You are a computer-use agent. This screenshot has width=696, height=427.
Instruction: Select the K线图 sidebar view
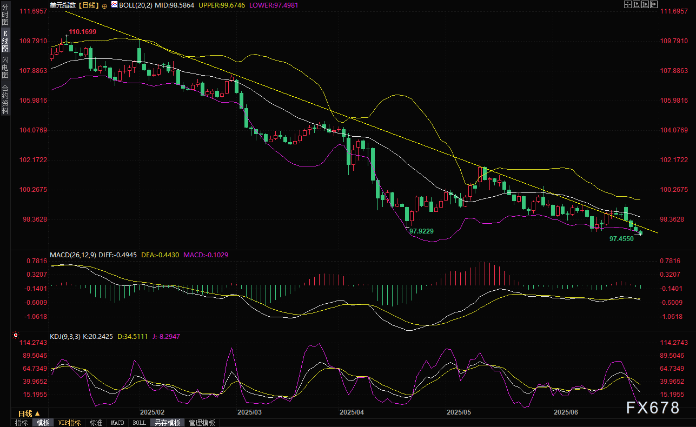tap(5, 41)
